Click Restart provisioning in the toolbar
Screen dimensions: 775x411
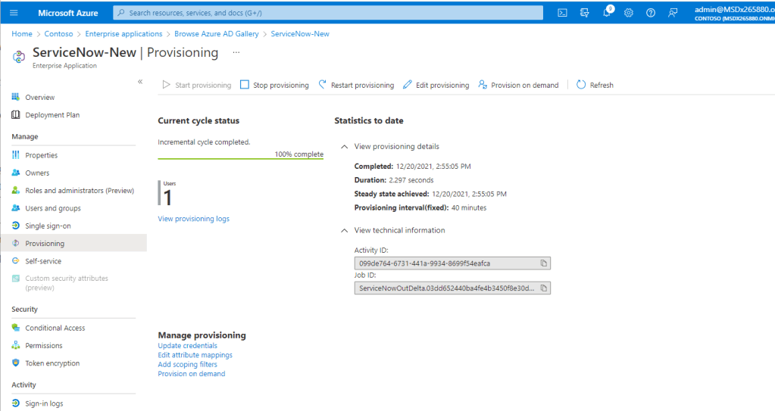point(356,86)
